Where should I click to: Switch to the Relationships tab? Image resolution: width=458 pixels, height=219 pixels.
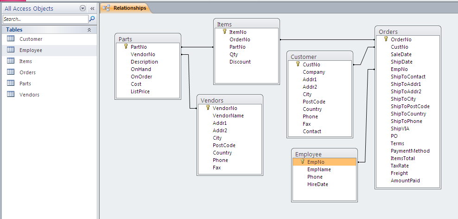pos(126,8)
